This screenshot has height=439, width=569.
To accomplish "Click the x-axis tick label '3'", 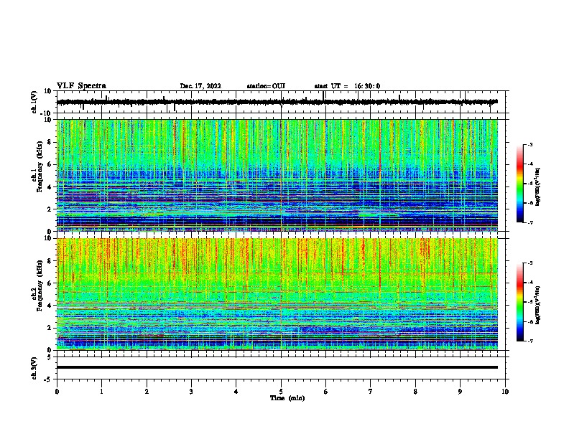I will tap(191, 392).
